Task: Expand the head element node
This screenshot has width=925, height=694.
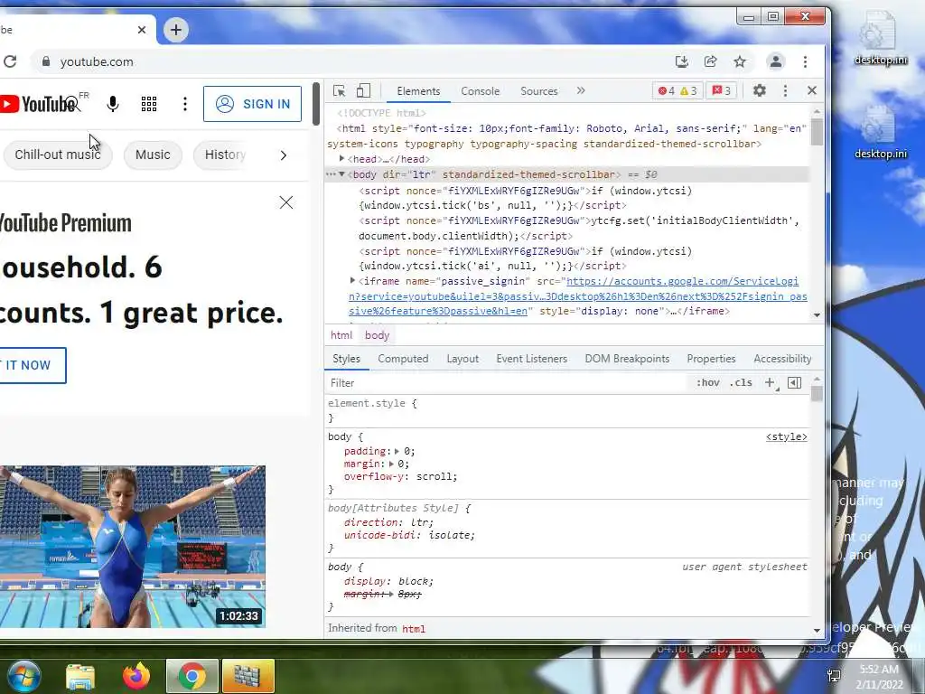Action: 341,159
